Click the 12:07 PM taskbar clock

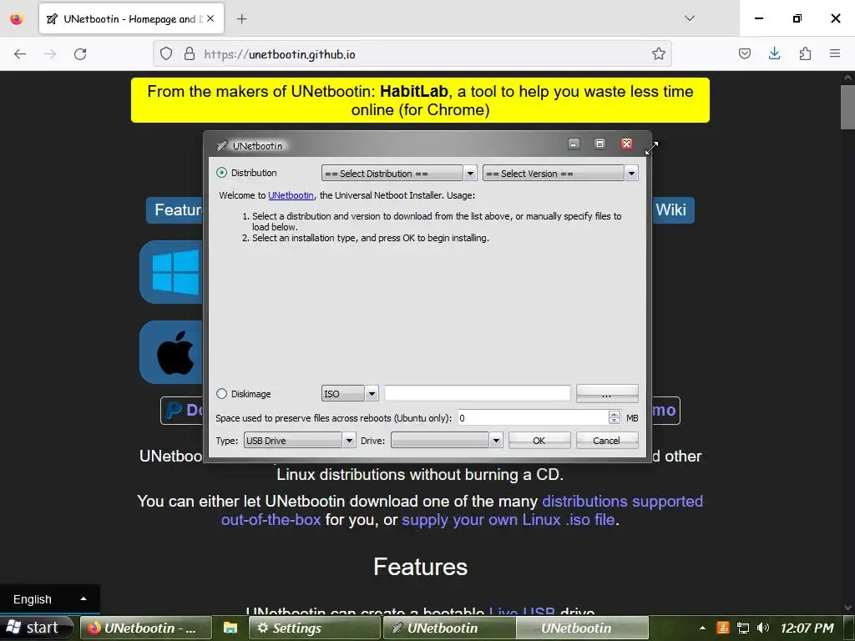pos(807,628)
